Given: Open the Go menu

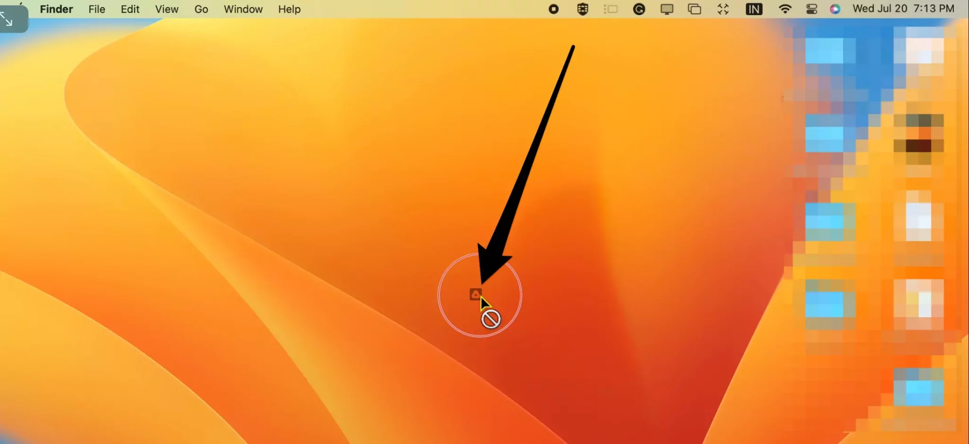Looking at the screenshot, I should tap(201, 9).
